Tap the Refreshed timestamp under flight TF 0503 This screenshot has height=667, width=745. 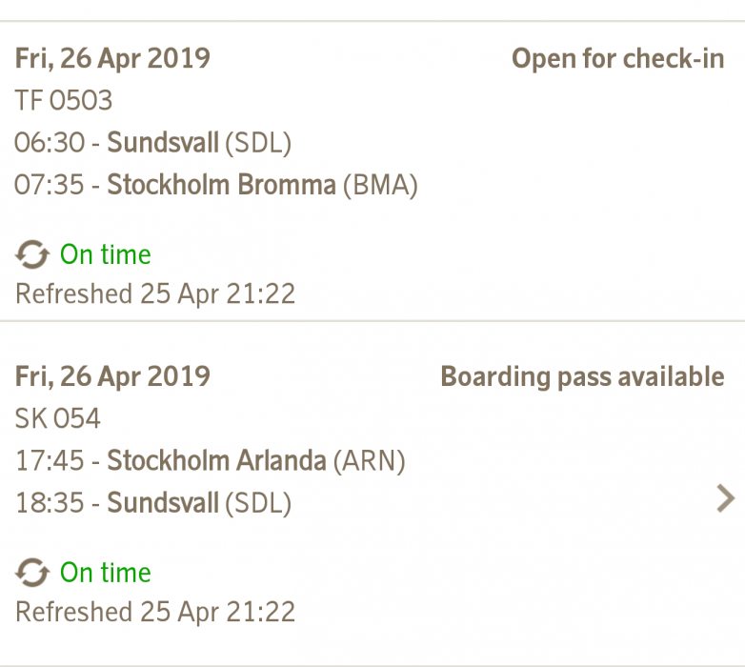tap(155, 293)
